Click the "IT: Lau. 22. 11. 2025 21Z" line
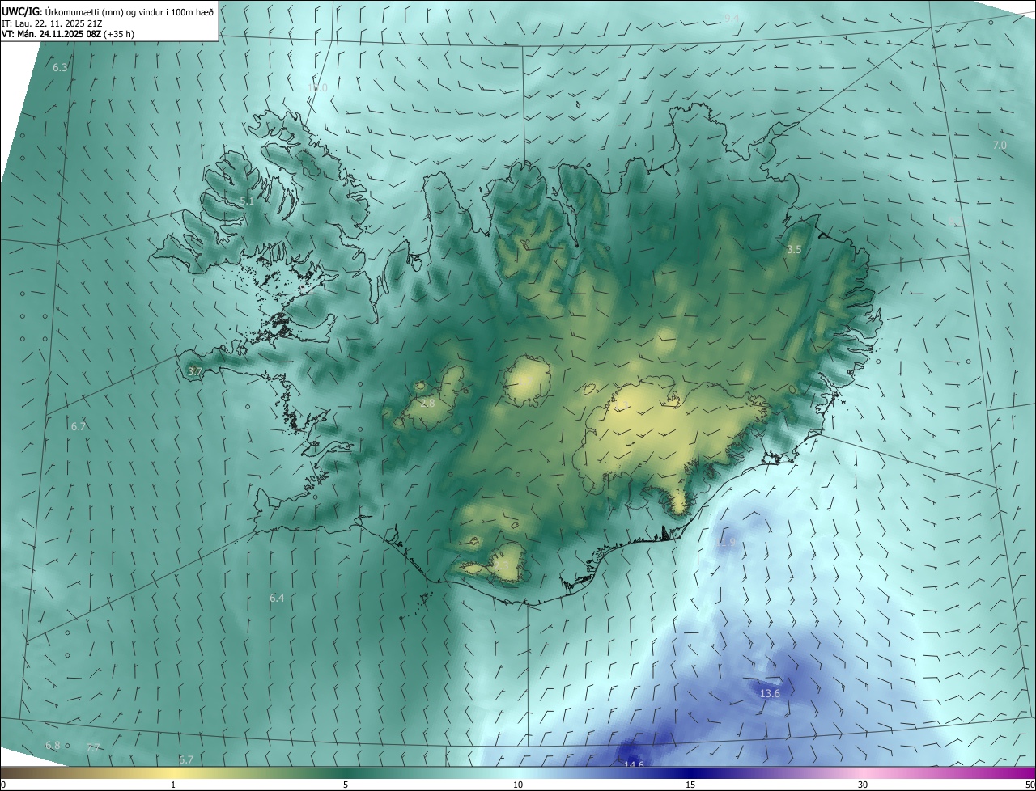This screenshot has height=791, width=1036. pos(52,23)
